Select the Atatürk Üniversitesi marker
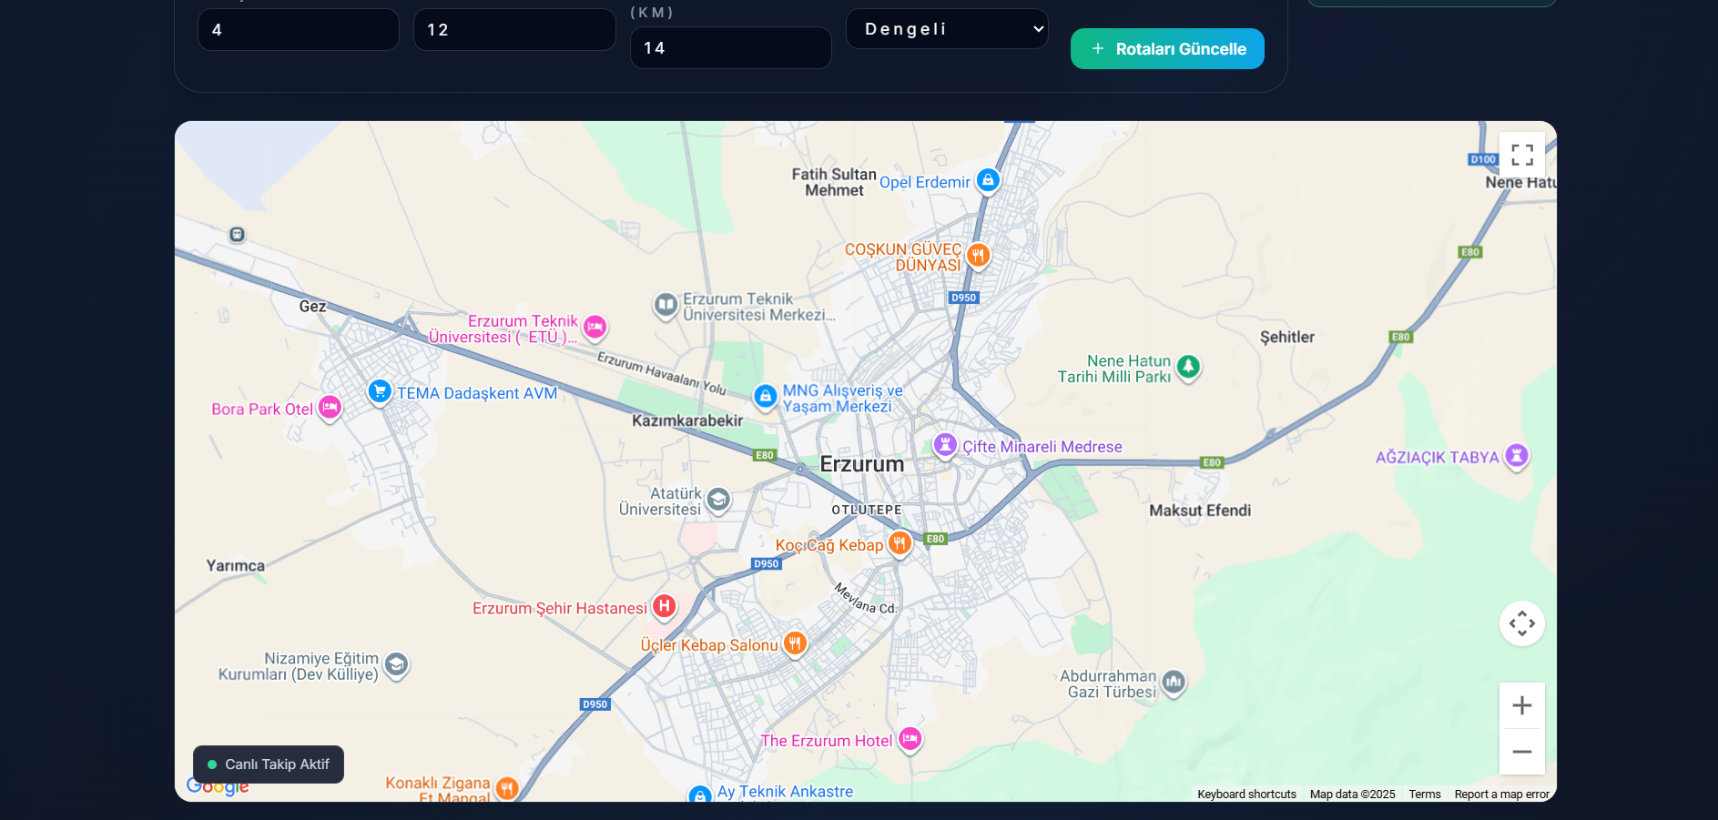 click(x=718, y=500)
